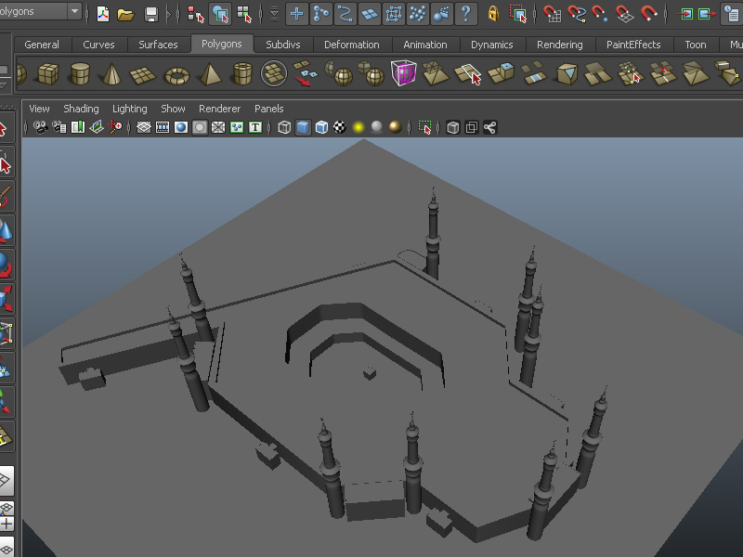Click the output connections icon
This screenshot has height=557, width=743.
point(708,14)
